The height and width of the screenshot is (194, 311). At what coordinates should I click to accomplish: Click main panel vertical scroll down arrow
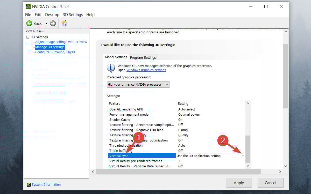(x=286, y=166)
